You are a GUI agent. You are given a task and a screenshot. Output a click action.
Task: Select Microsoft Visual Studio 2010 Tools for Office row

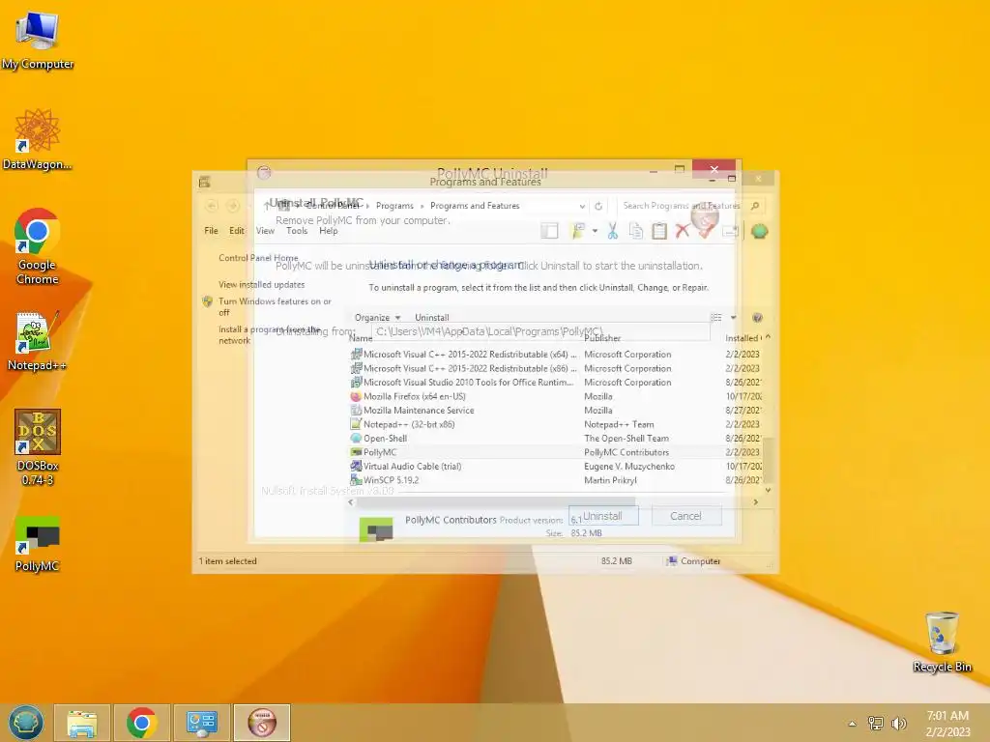[556, 383]
